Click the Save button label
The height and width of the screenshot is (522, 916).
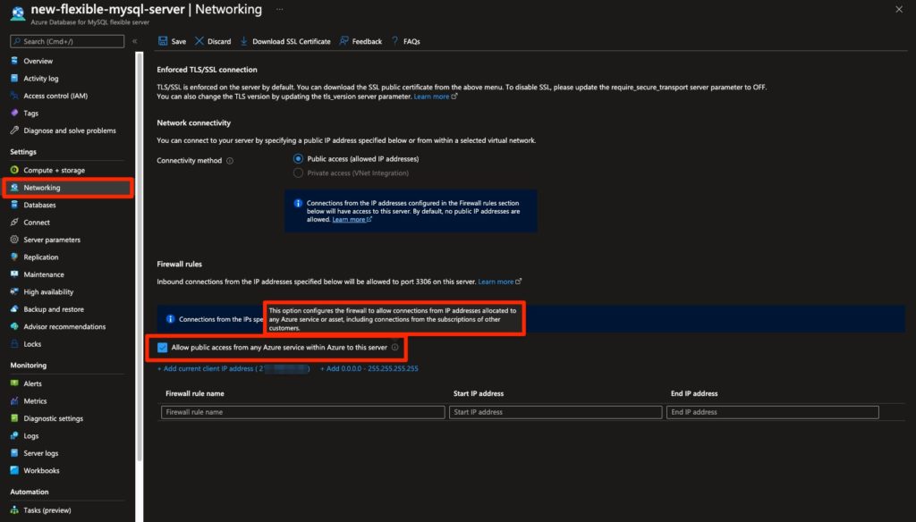coord(179,41)
